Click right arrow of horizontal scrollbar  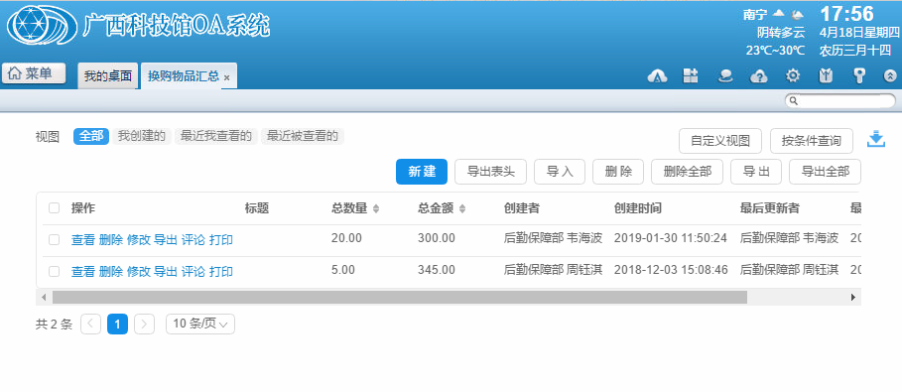853,297
